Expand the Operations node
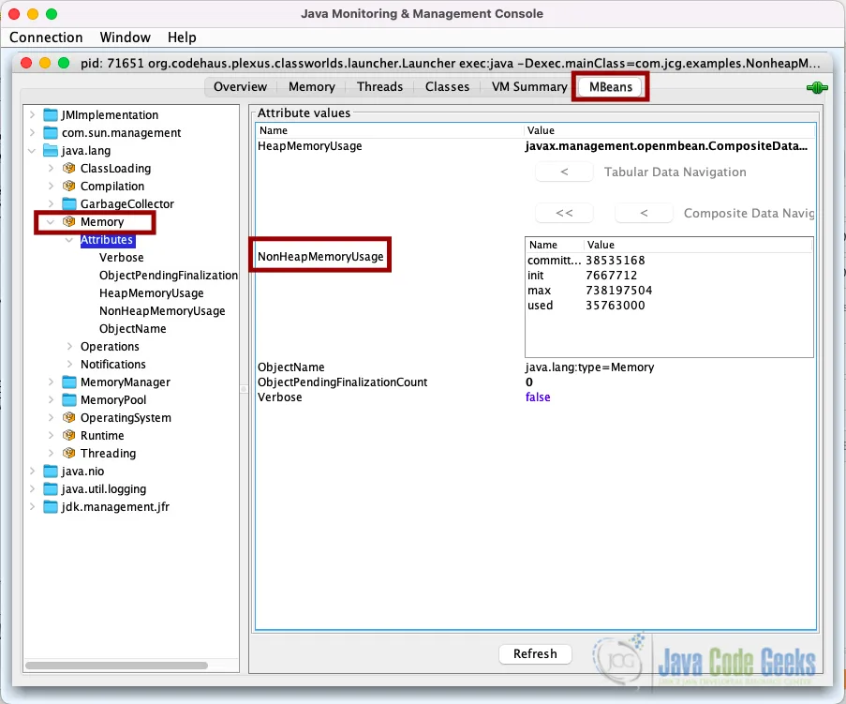 point(69,347)
